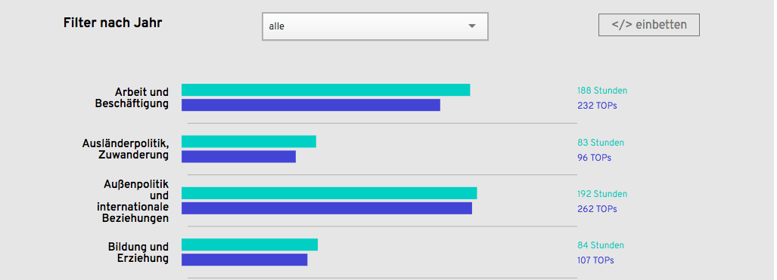The image size is (777, 280).
Task: Click the teal Ausländerpolitik, Zuwanderung hours bar
Action: (x=249, y=141)
